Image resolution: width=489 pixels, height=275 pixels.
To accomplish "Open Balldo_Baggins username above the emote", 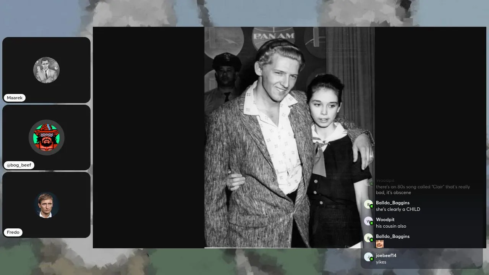I will click(x=393, y=236).
